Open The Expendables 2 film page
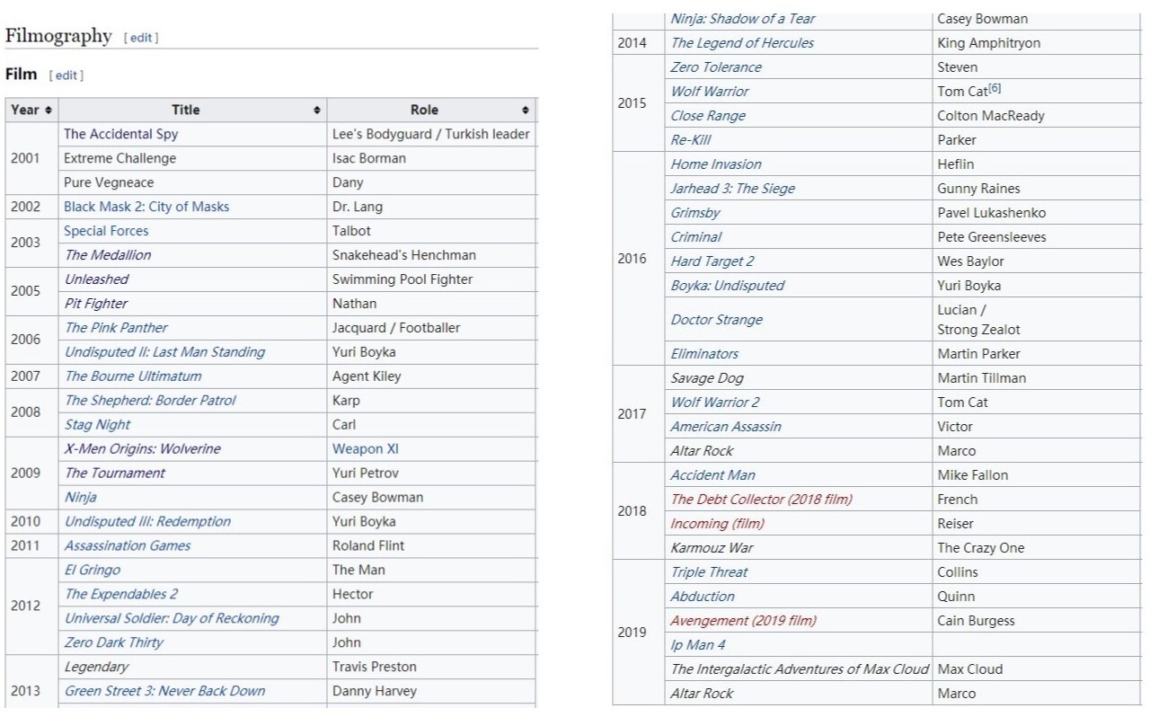 click(x=121, y=594)
